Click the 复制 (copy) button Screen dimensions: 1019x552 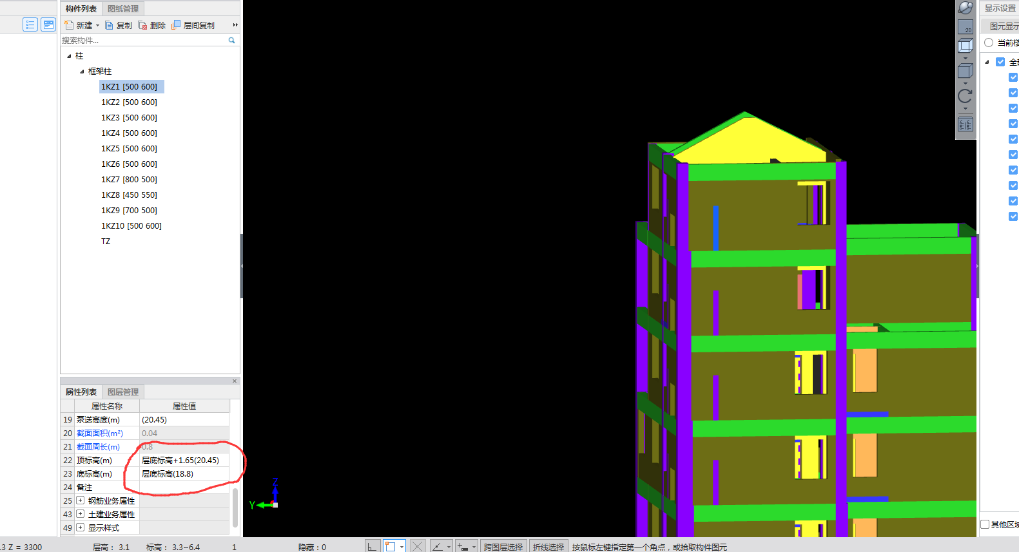click(x=119, y=25)
